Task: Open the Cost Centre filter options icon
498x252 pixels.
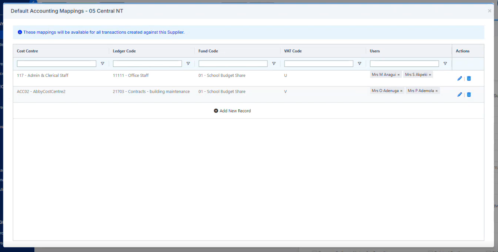Action: 102,64
